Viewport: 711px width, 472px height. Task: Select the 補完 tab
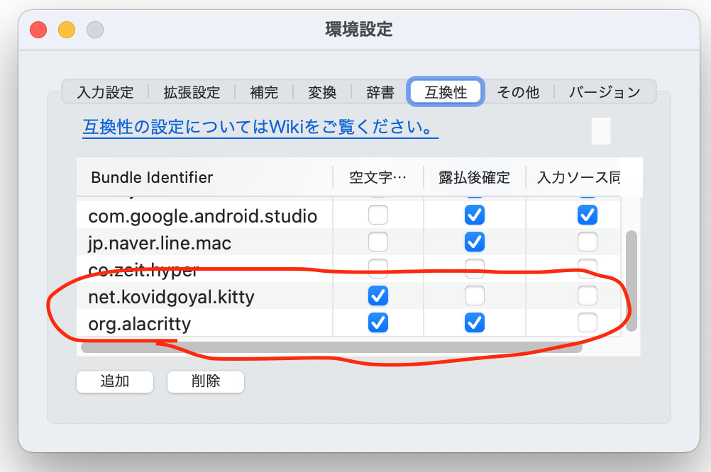(264, 92)
